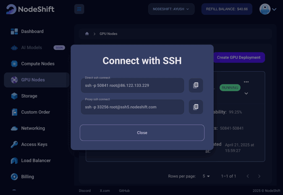
Task: Navigate to Networking section
Action: pyautogui.click(x=33, y=128)
